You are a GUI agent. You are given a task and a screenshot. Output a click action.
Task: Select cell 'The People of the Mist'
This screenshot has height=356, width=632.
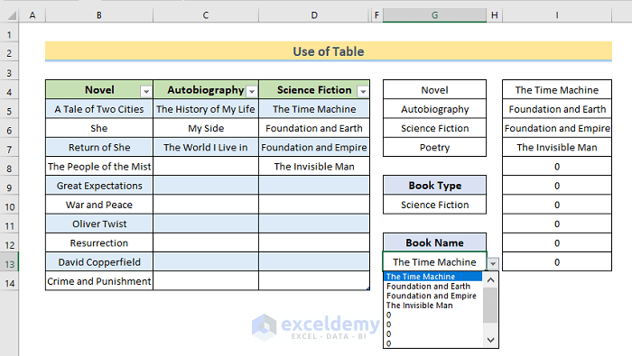click(x=99, y=167)
